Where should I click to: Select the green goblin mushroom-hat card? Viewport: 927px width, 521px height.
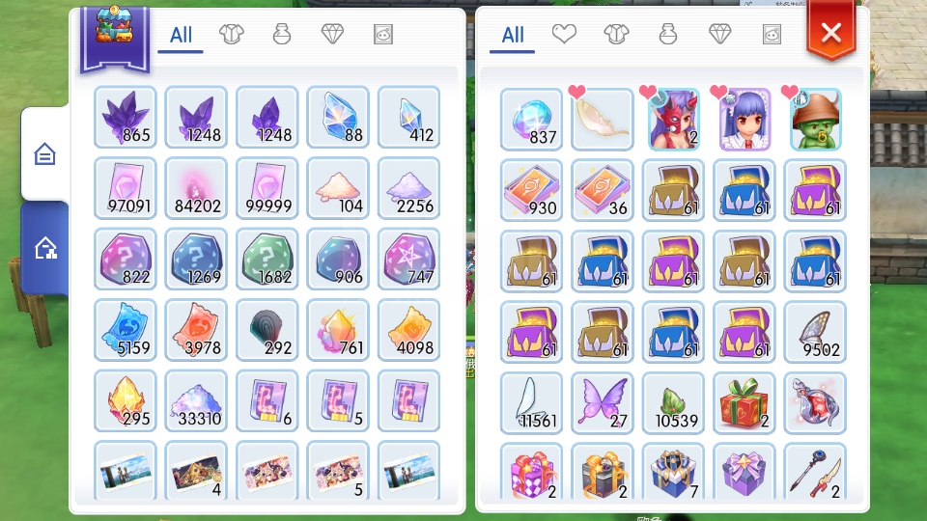point(815,120)
